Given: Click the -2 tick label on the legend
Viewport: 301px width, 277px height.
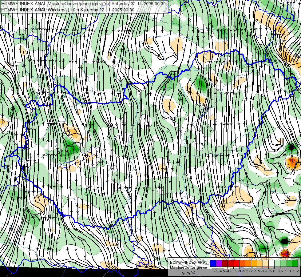Looking at the screenshot, I should (x=251, y=271).
